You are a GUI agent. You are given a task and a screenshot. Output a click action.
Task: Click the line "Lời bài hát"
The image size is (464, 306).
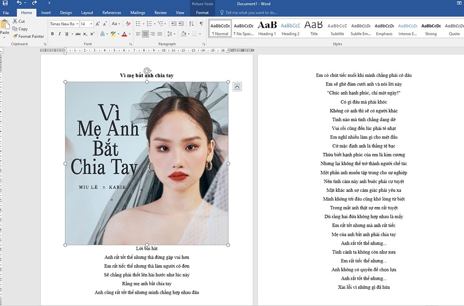tap(147, 248)
